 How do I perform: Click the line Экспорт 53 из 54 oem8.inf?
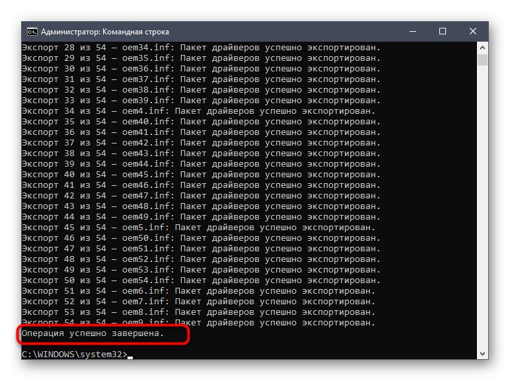198,312
